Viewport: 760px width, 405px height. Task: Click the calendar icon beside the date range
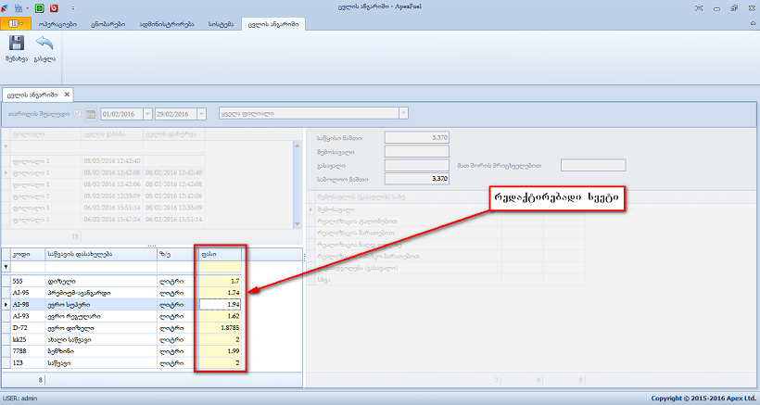91,114
